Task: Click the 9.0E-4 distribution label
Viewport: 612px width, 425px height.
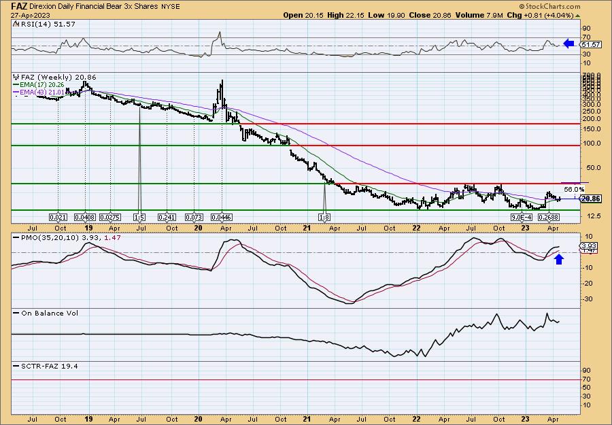Action: click(x=522, y=217)
